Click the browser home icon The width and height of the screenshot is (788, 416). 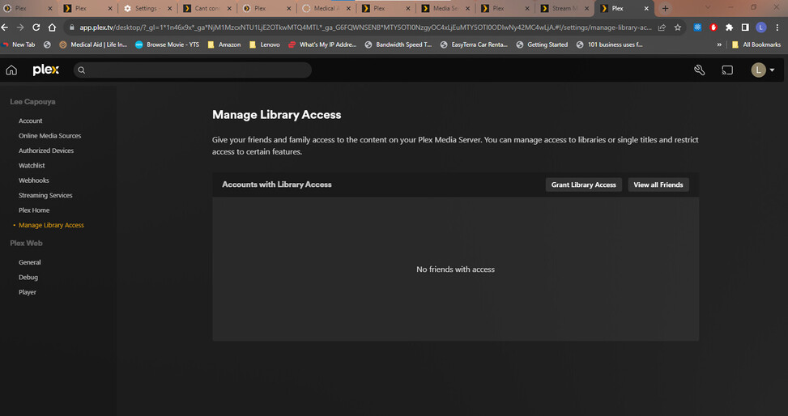point(52,28)
